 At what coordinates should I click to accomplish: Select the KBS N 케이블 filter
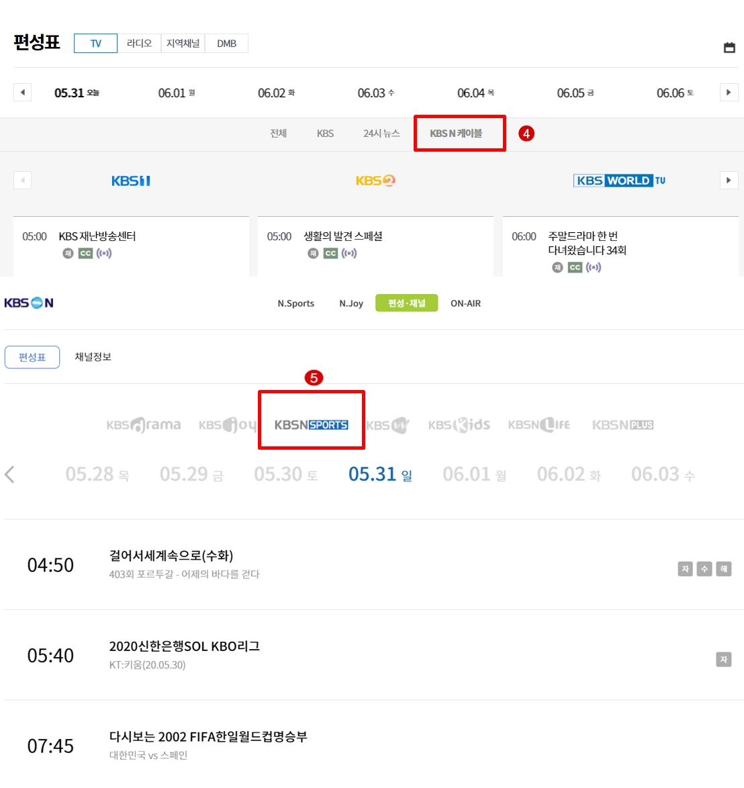tap(456, 133)
